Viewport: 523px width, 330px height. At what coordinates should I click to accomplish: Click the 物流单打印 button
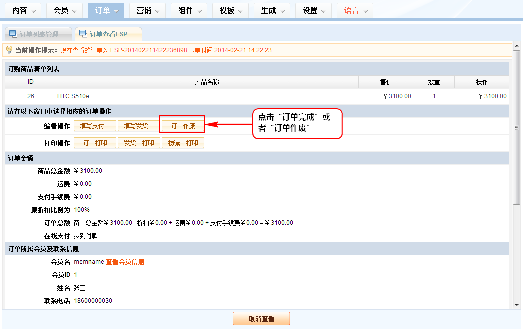183,143
